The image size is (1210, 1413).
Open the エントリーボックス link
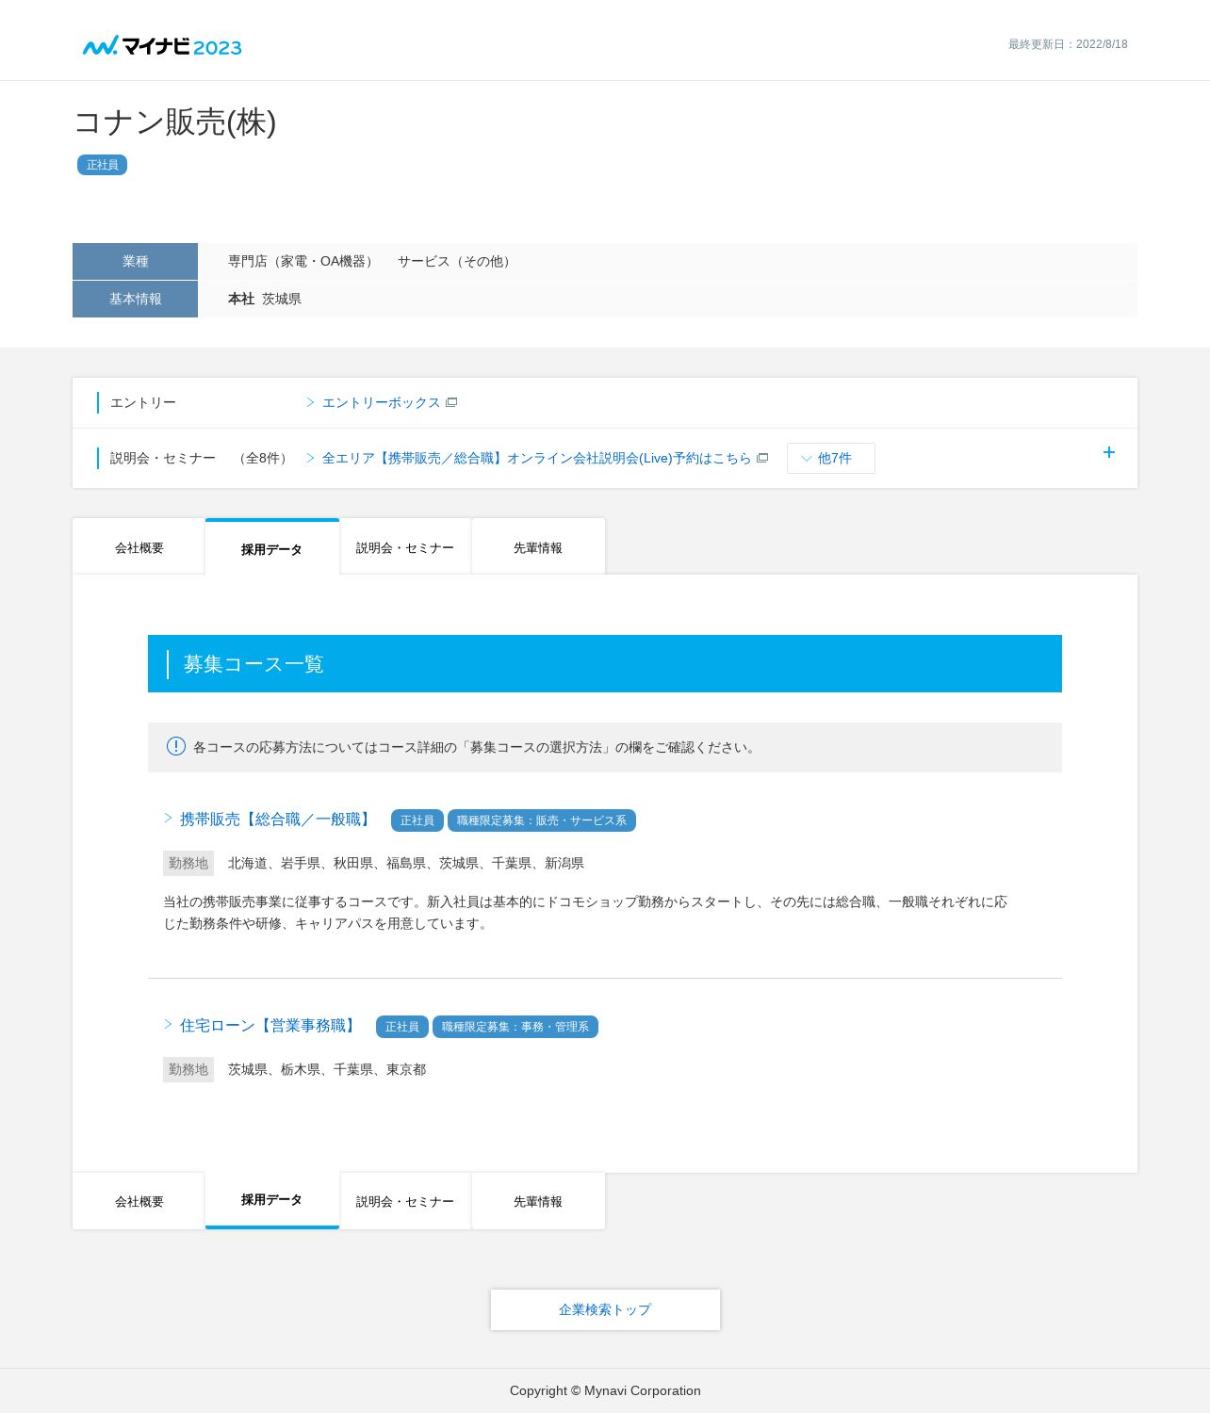point(381,402)
